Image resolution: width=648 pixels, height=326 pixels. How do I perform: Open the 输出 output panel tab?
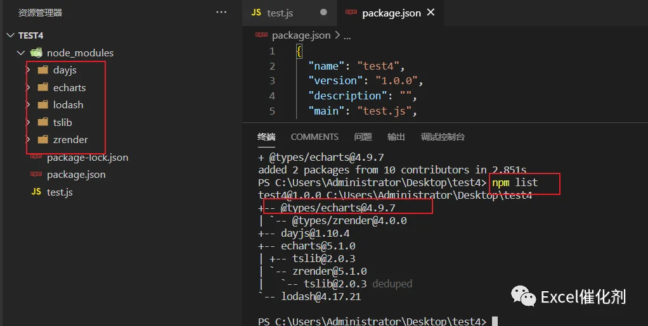pyautogui.click(x=396, y=137)
